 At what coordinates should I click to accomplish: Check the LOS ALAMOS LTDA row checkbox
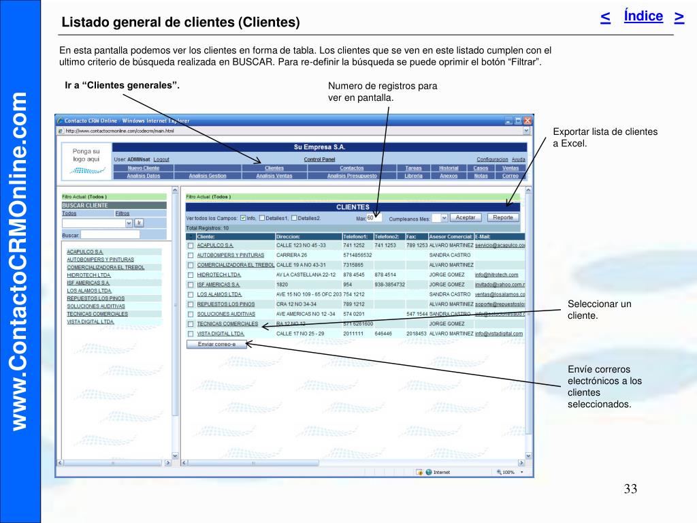[191, 294]
